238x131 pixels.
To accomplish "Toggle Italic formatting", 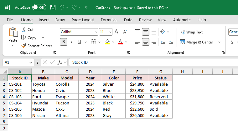I will (x=72, y=42).
